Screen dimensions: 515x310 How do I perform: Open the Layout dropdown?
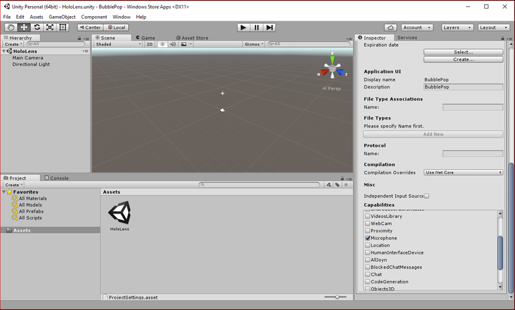click(x=494, y=28)
